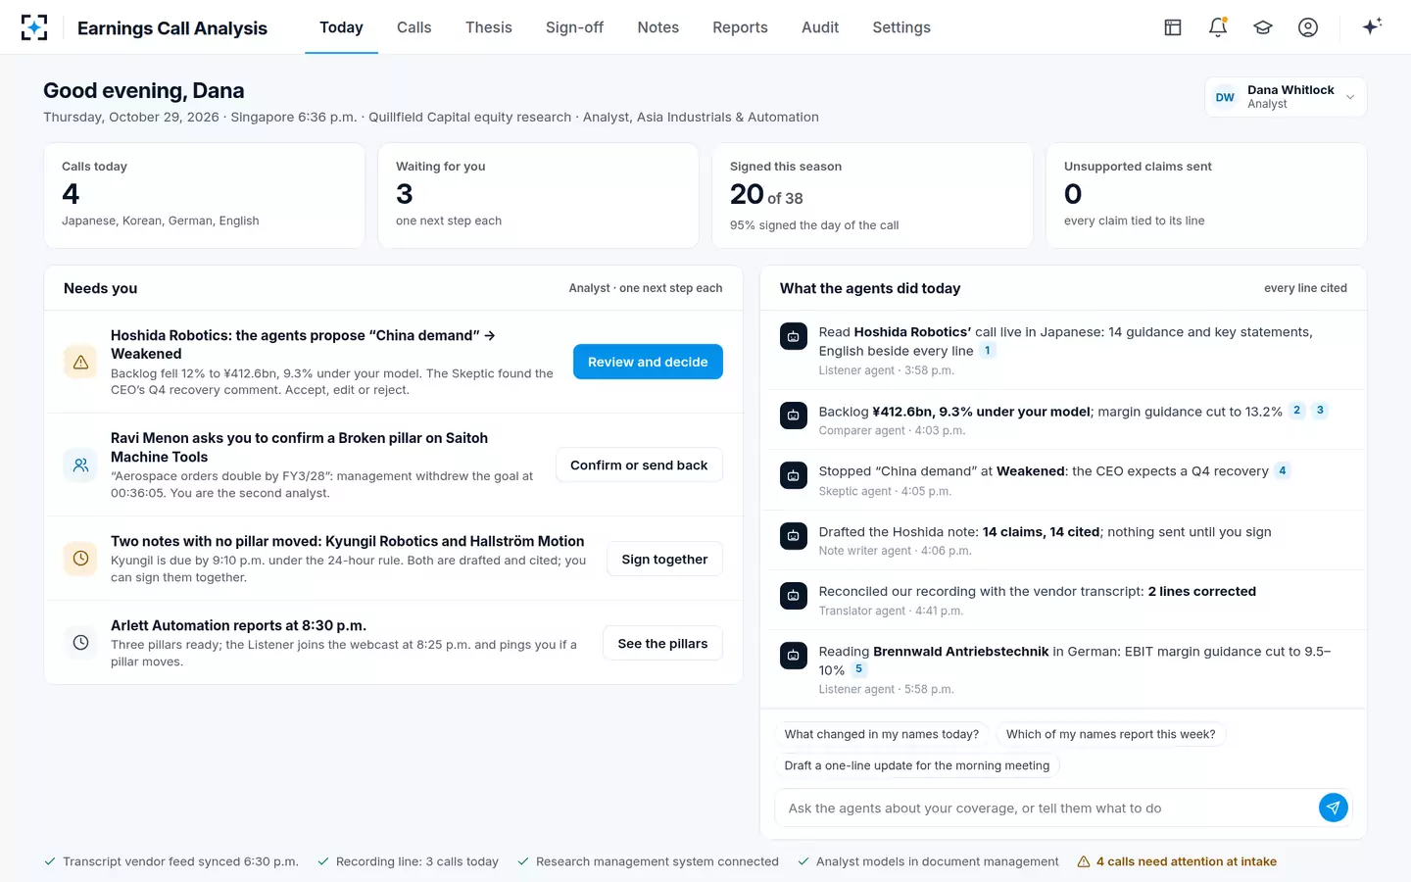
Task: Click See the pillars for Arlett Automation
Action: [662, 643]
